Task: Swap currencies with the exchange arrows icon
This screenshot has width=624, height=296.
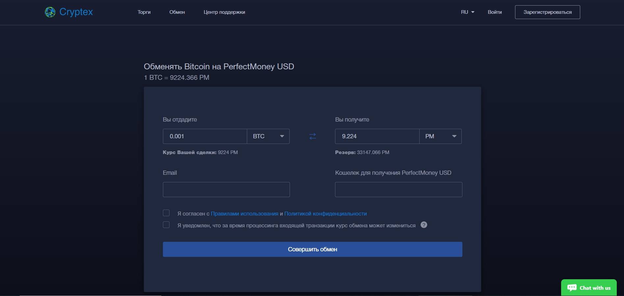Action: coord(313,136)
